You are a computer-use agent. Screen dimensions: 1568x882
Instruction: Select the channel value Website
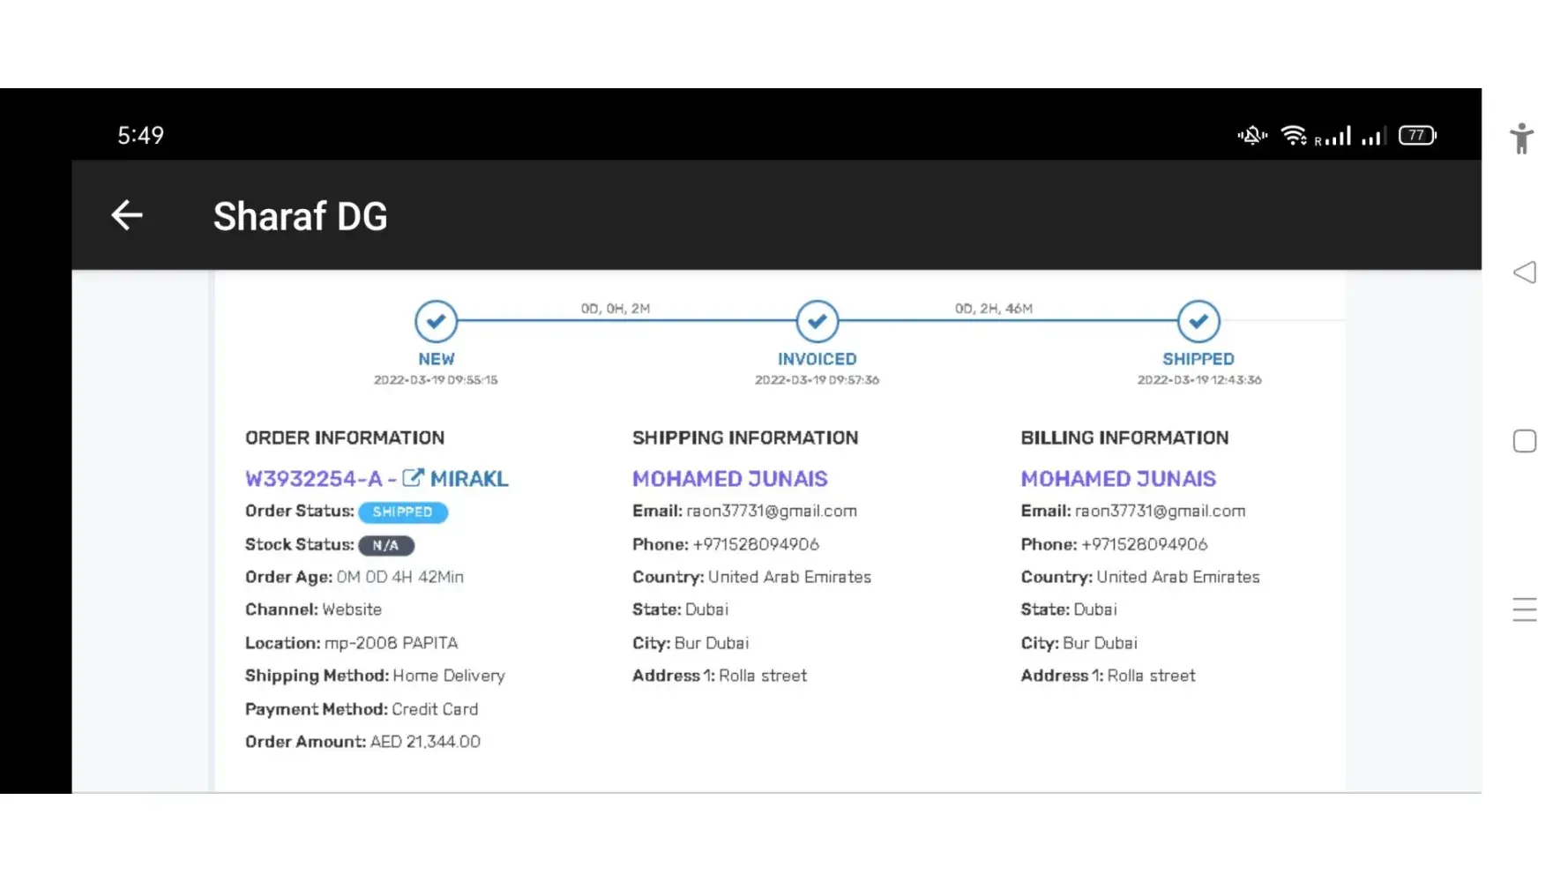click(352, 609)
